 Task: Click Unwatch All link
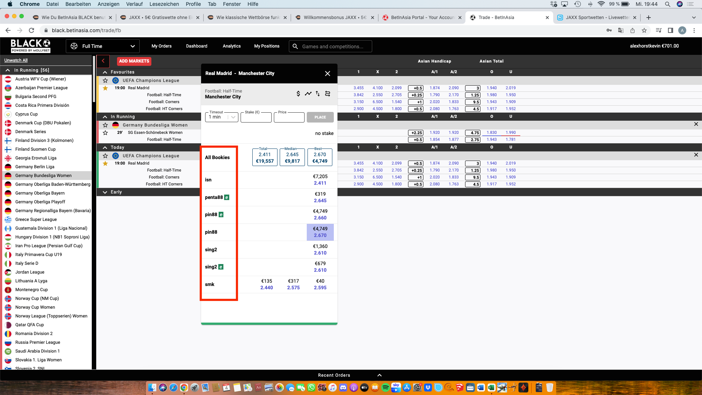pos(16,60)
